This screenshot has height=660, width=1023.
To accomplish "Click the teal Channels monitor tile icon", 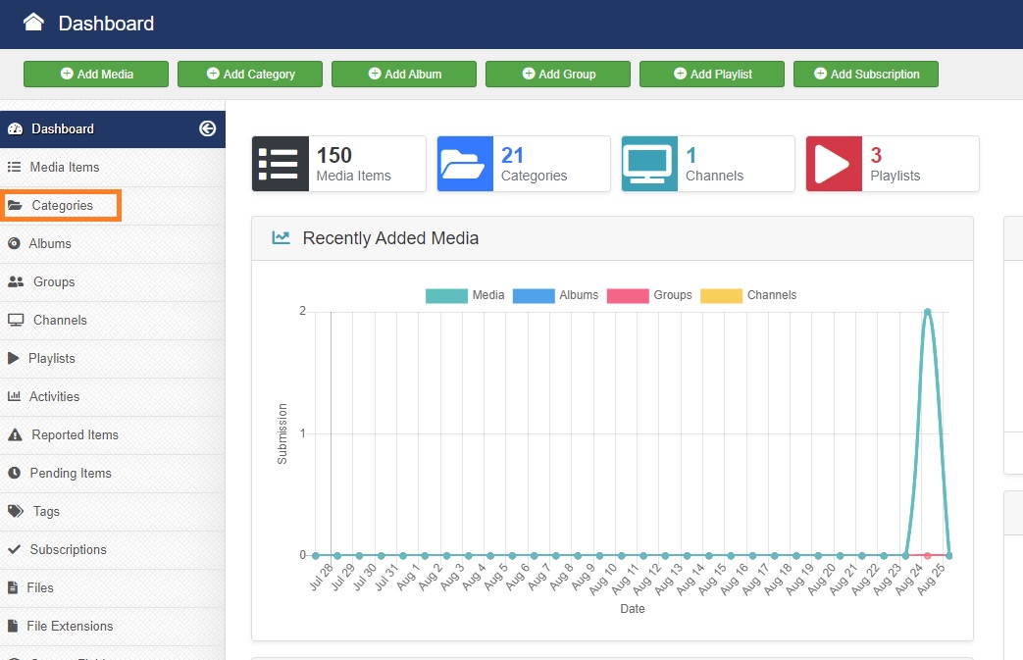I will click(649, 164).
